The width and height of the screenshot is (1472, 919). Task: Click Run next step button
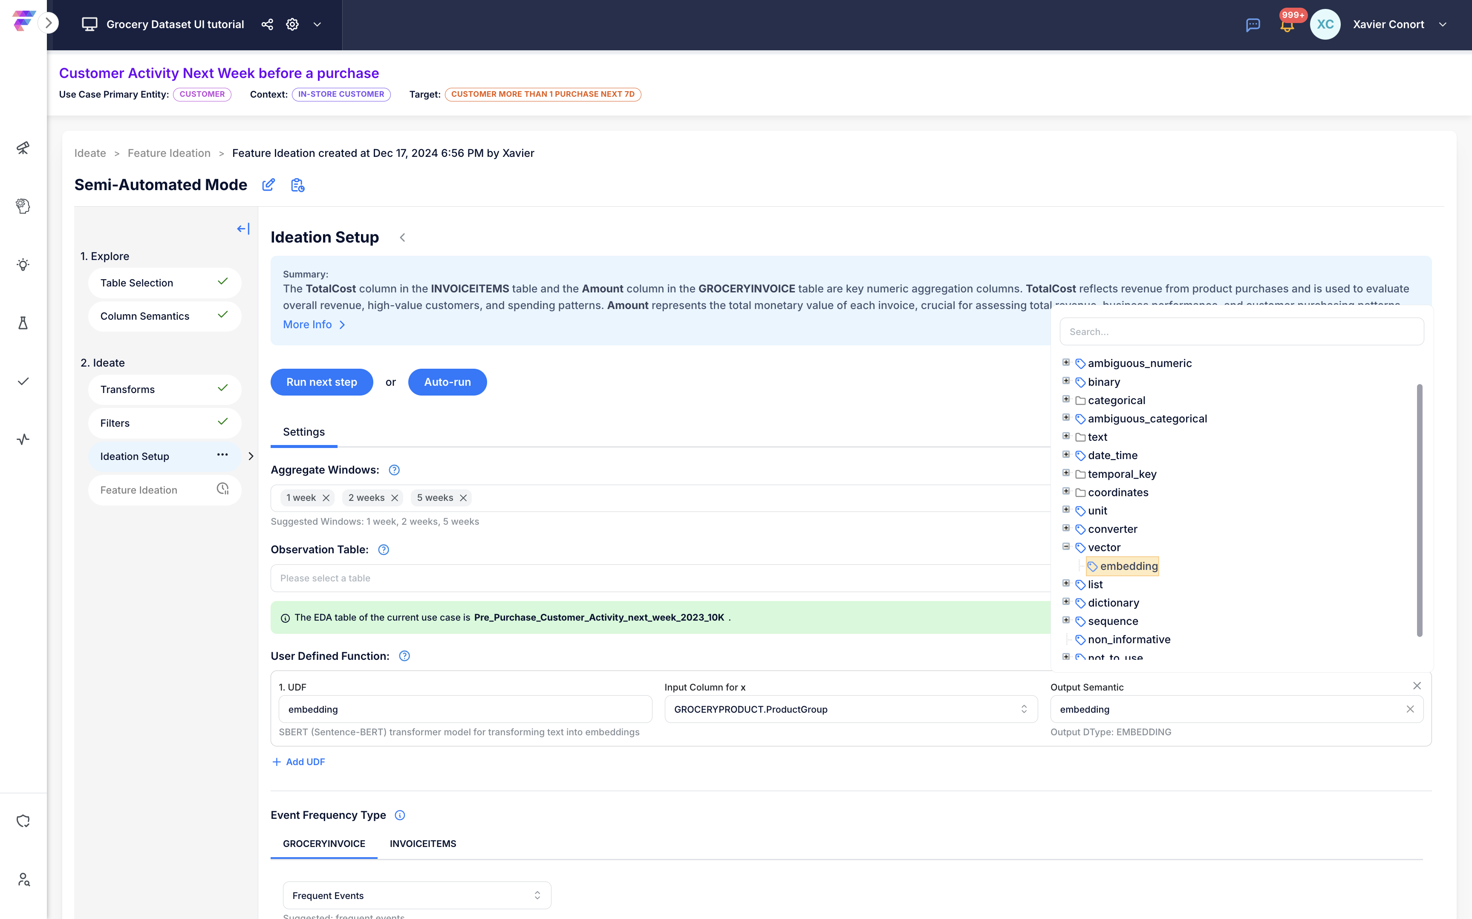pos(322,381)
